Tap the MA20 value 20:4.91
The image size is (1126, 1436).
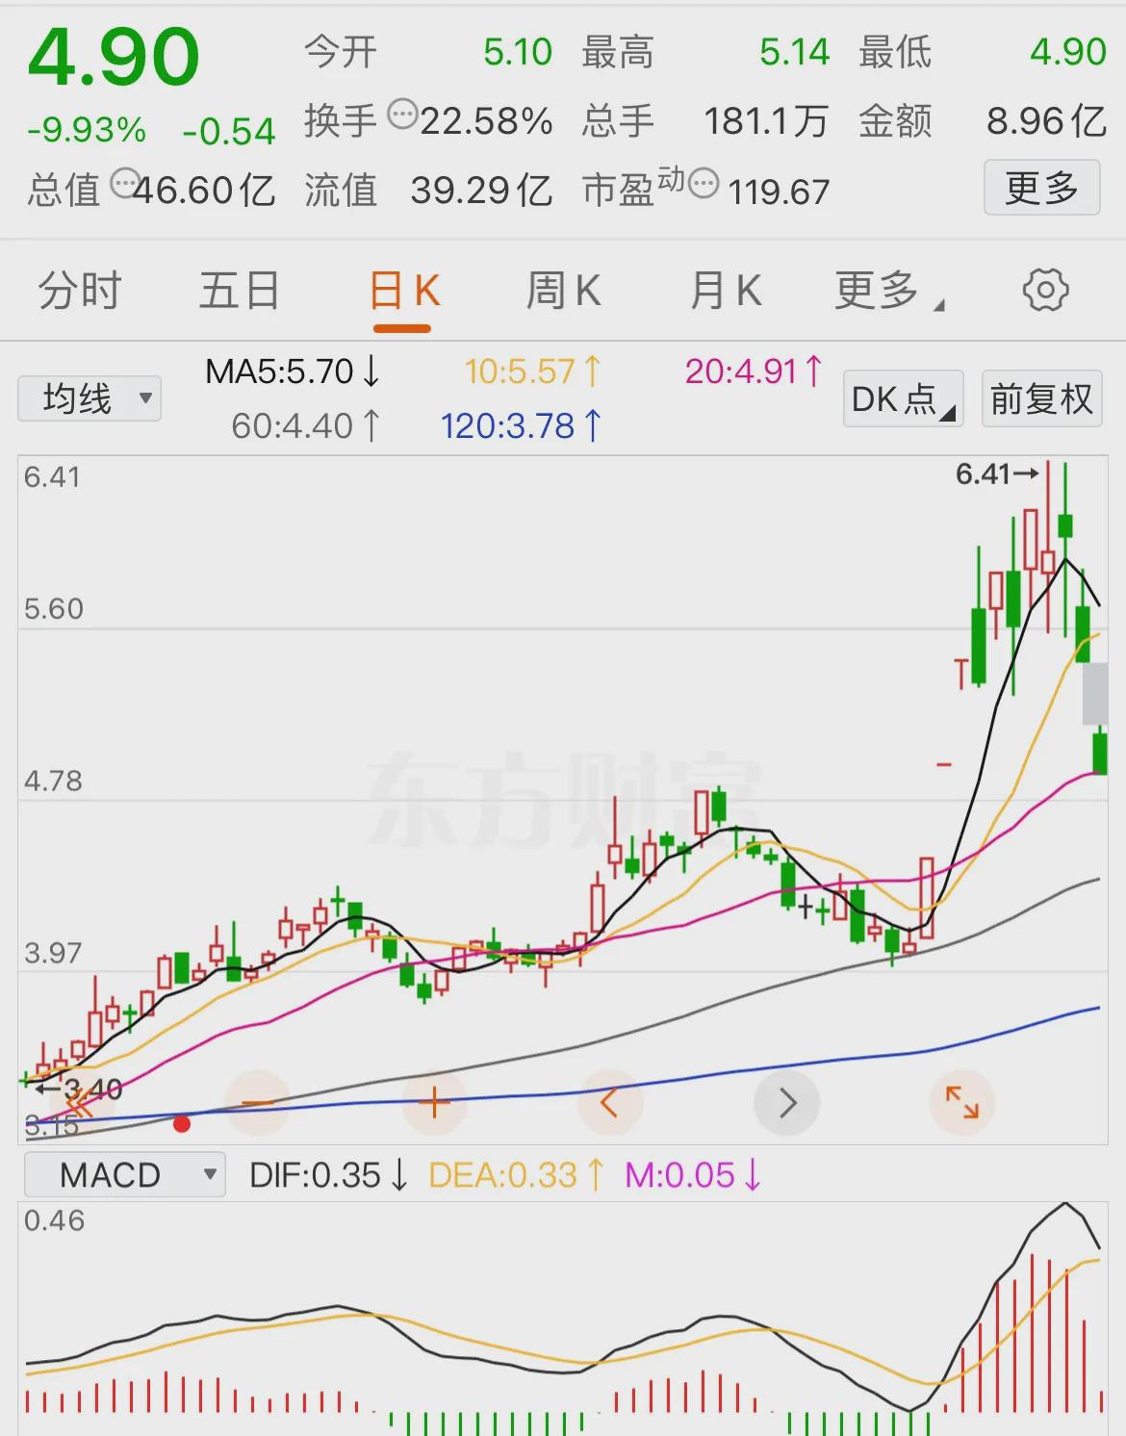754,372
